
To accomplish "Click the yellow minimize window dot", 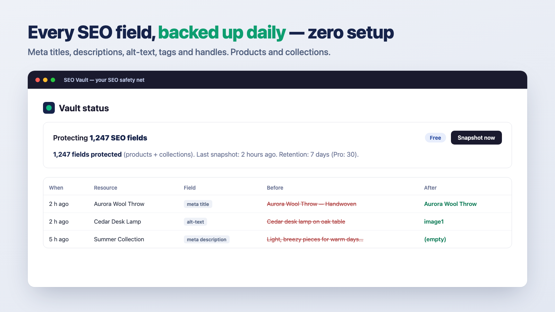I will tap(45, 80).
